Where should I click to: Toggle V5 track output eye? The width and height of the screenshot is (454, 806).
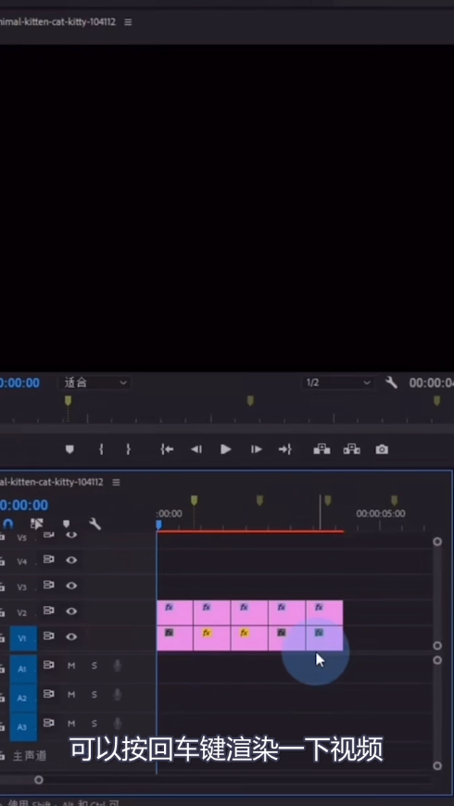[x=71, y=535]
